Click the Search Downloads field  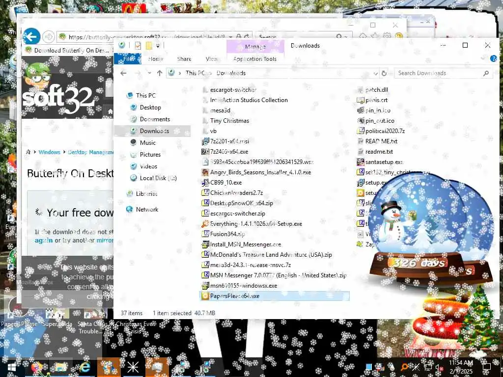444,73
